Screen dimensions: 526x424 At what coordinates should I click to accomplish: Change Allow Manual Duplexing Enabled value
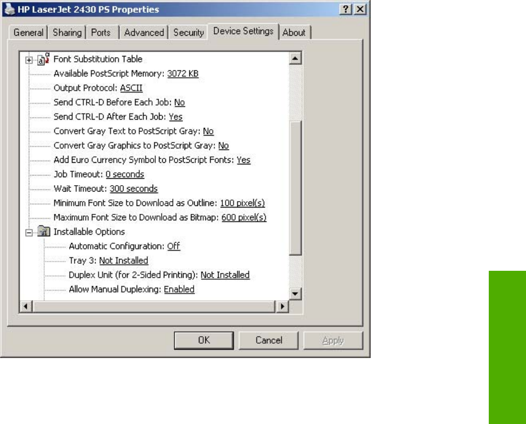pos(179,289)
